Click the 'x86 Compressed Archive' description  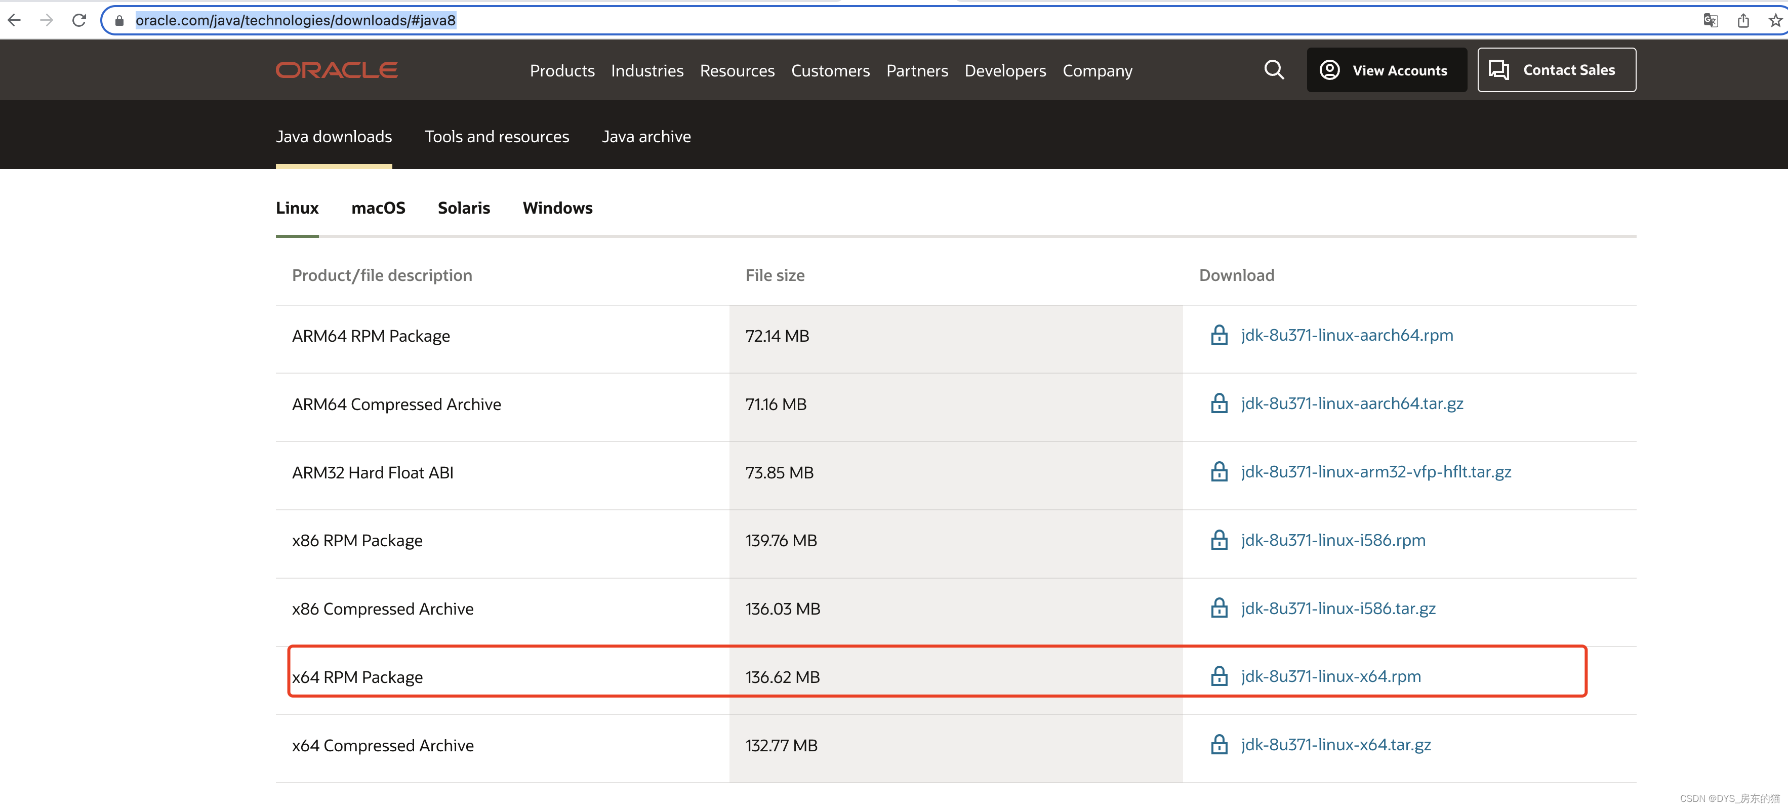(382, 609)
